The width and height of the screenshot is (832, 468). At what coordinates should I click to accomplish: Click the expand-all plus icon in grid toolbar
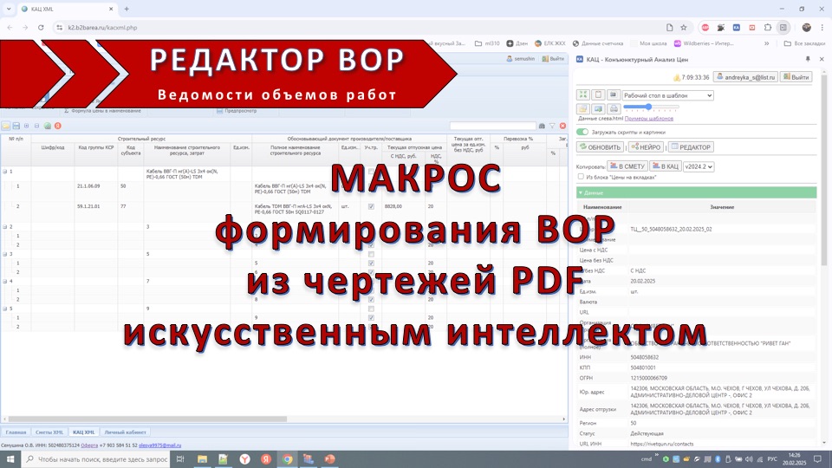26,126
